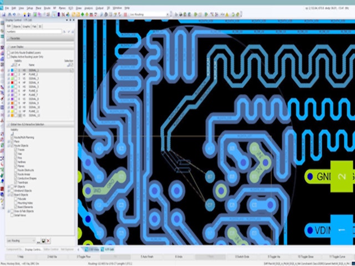Click the yellow warning triangle toolbar icon
355x266 pixels.
tap(227, 14)
